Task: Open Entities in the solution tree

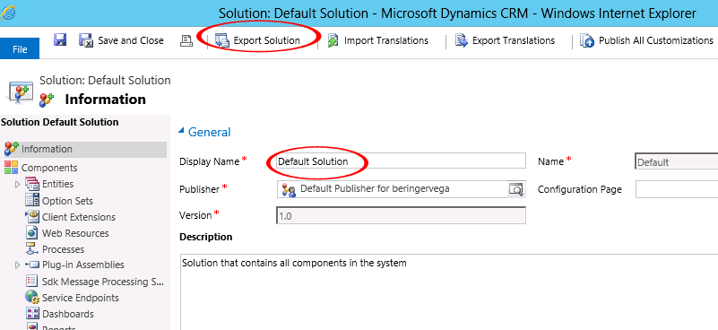Action: point(57,184)
